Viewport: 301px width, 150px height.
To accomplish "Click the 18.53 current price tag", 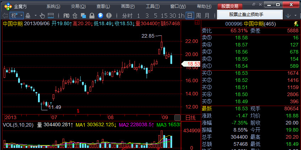I will [191, 64].
